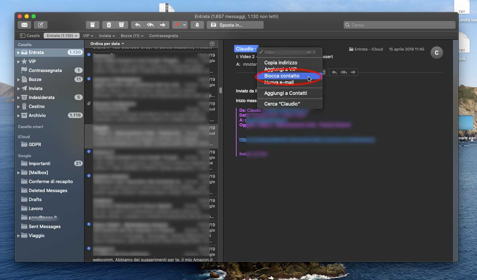Mute the conversation with the bell button

click(x=197, y=25)
